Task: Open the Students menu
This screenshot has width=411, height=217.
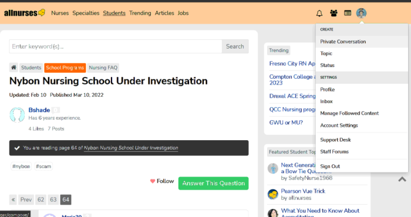Action: pos(114,13)
